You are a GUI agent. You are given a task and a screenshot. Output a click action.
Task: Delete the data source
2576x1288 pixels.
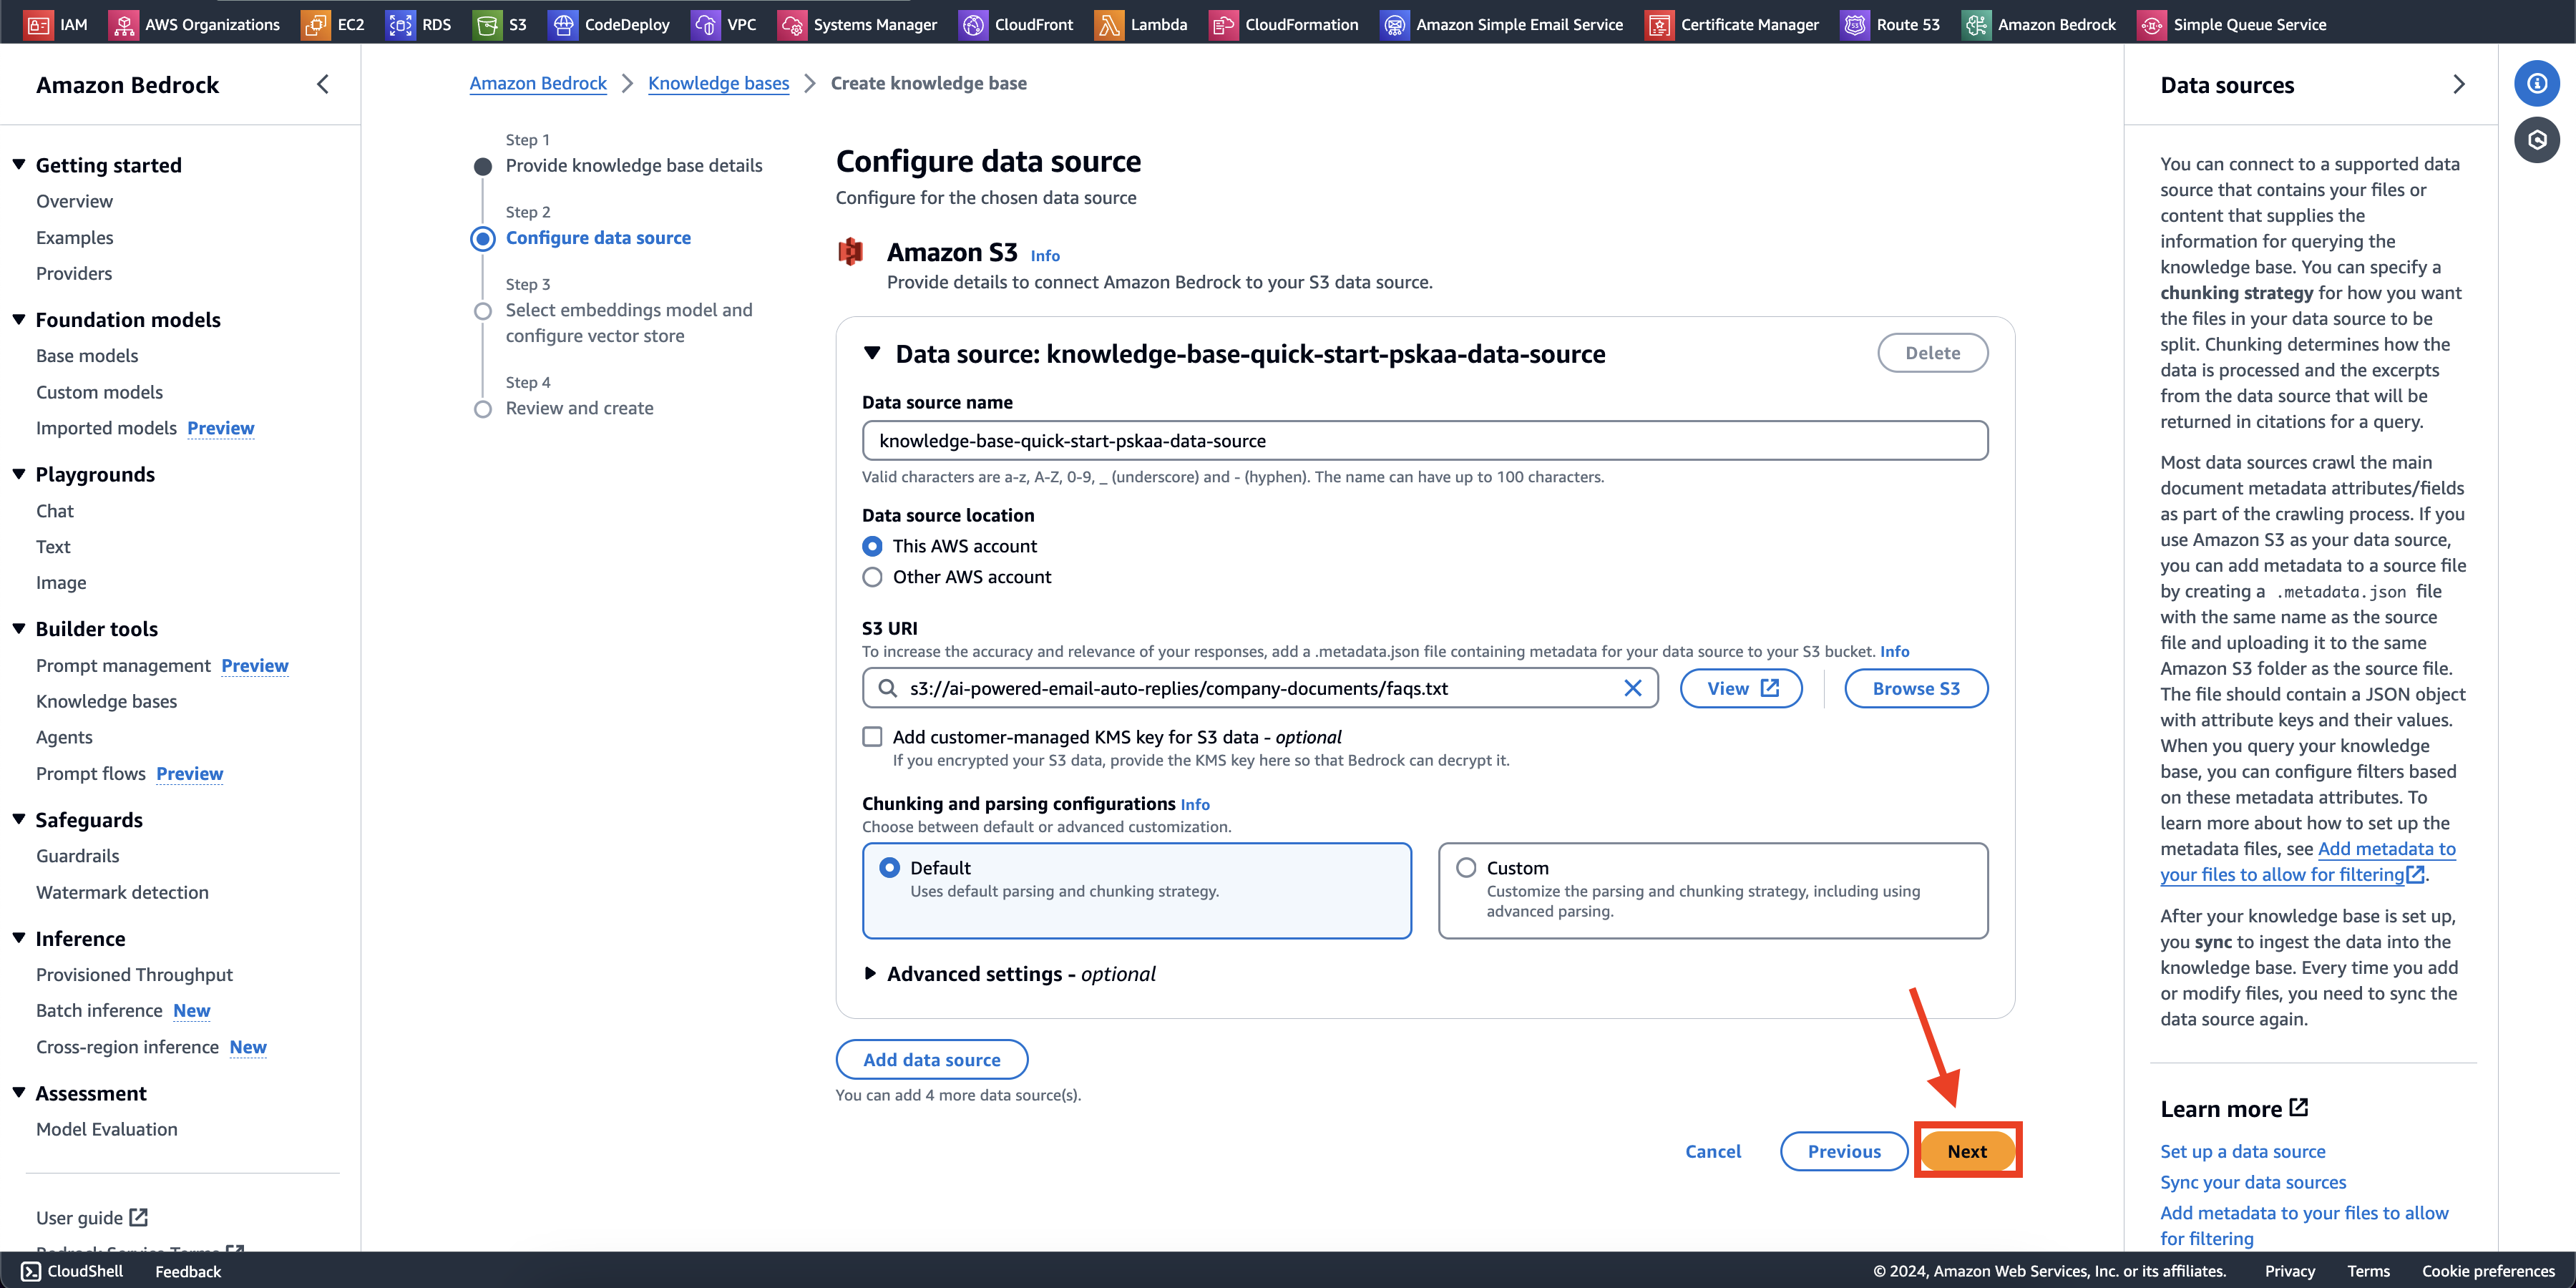tap(1932, 353)
